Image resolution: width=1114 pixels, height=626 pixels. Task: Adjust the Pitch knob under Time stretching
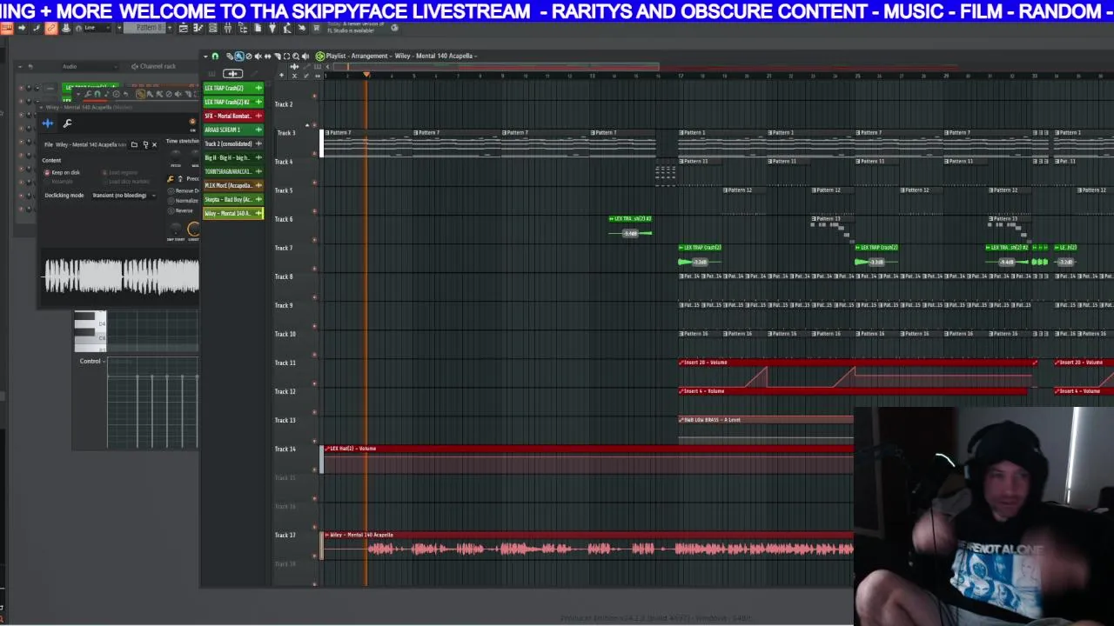click(176, 155)
